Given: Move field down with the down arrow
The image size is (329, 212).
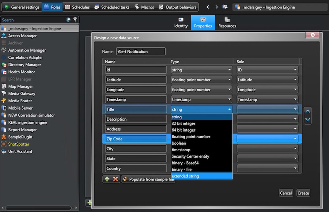Looking at the screenshot, I should pos(307,120).
